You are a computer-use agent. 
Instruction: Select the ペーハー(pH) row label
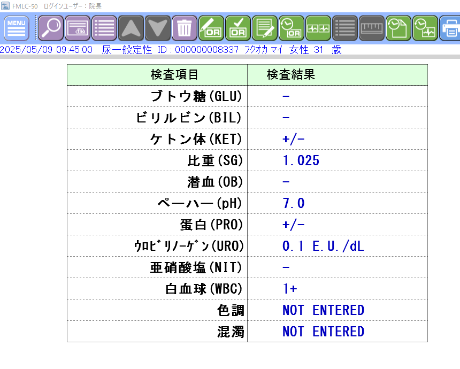[x=200, y=203]
